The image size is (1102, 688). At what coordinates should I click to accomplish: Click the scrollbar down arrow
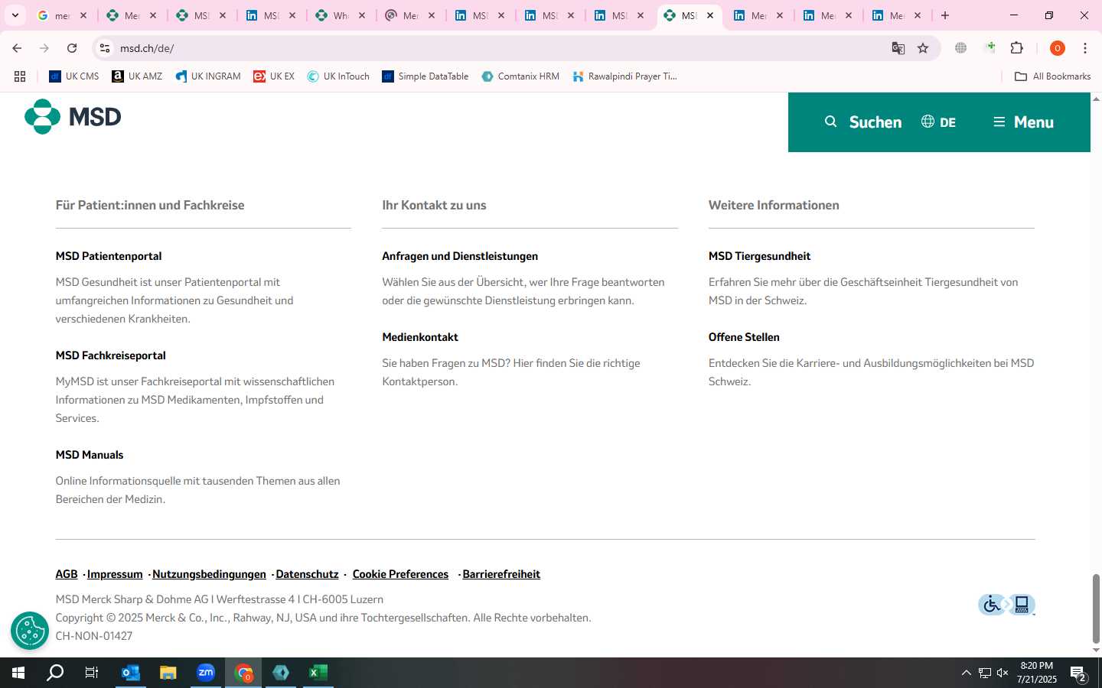(x=1096, y=651)
